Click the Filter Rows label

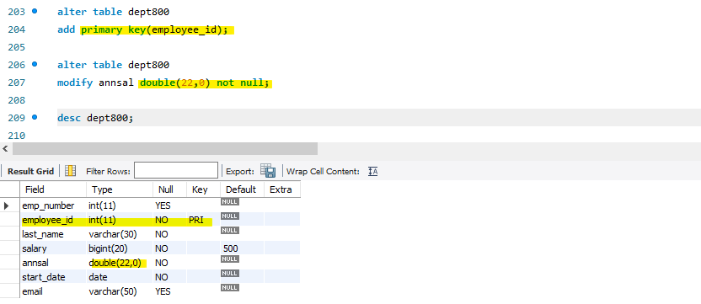point(108,171)
